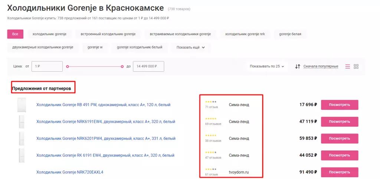Click the sort arrows icon
Image resolution: width=380 pixels, height=179 pixels.
[298, 67]
